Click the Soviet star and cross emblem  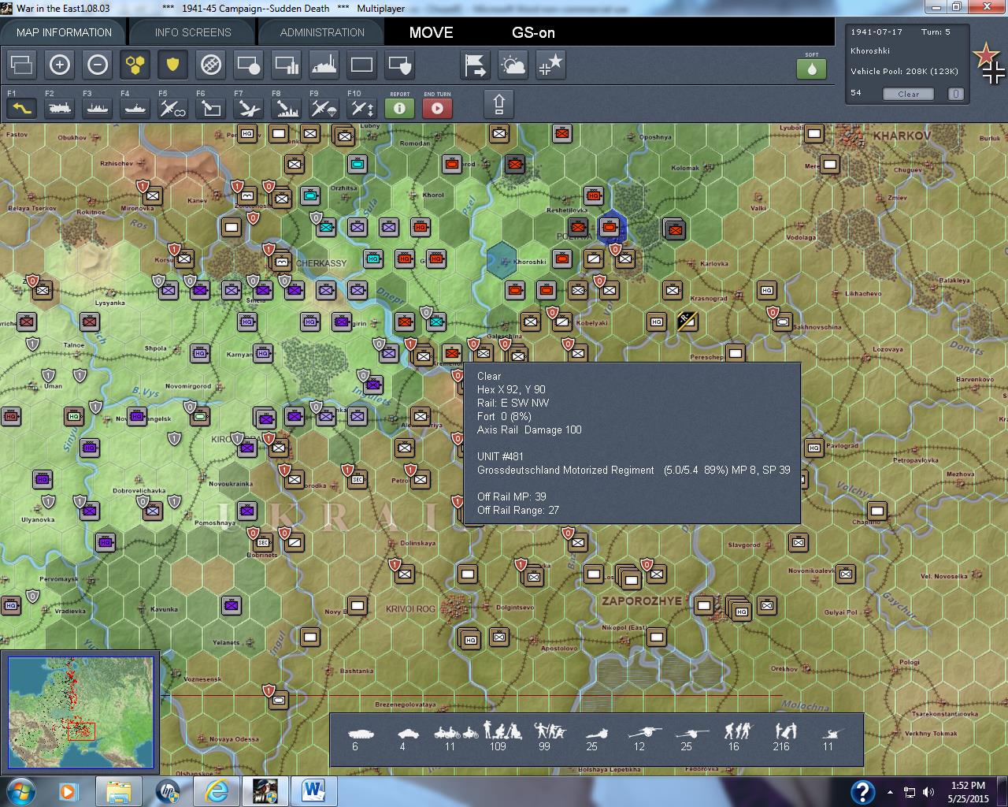(990, 63)
